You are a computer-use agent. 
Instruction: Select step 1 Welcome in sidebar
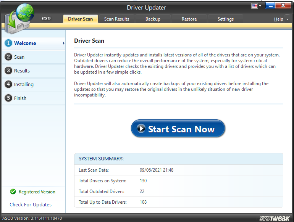click(x=33, y=43)
